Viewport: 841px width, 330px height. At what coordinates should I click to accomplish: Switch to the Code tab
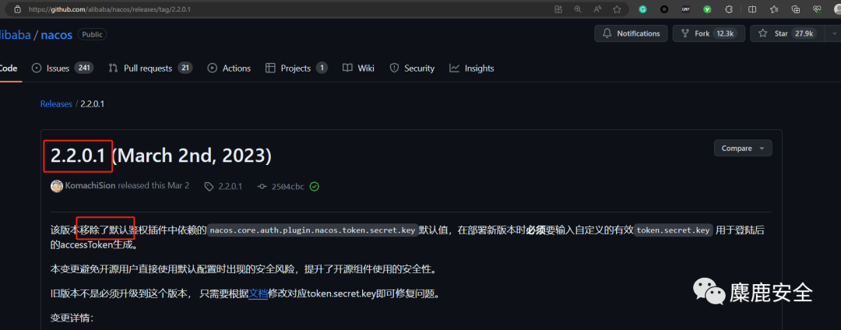click(9, 68)
